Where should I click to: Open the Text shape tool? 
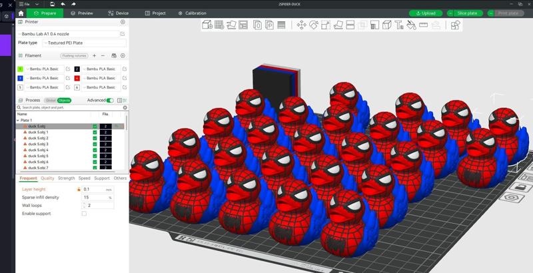(x=398, y=25)
